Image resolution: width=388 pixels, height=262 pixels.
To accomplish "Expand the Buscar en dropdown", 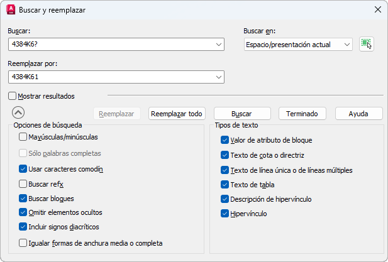I will click(x=346, y=44).
